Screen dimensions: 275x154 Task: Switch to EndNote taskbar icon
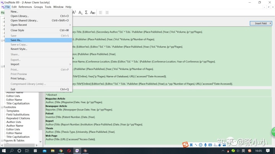(77, 151)
